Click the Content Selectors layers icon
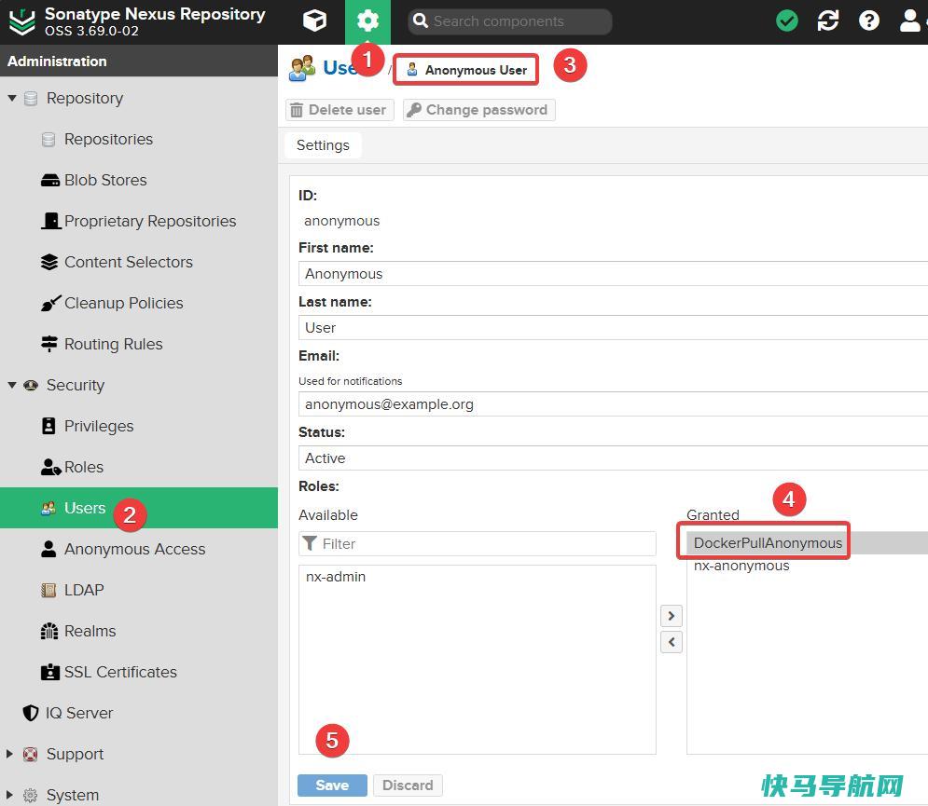The width and height of the screenshot is (928, 806). (49, 262)
